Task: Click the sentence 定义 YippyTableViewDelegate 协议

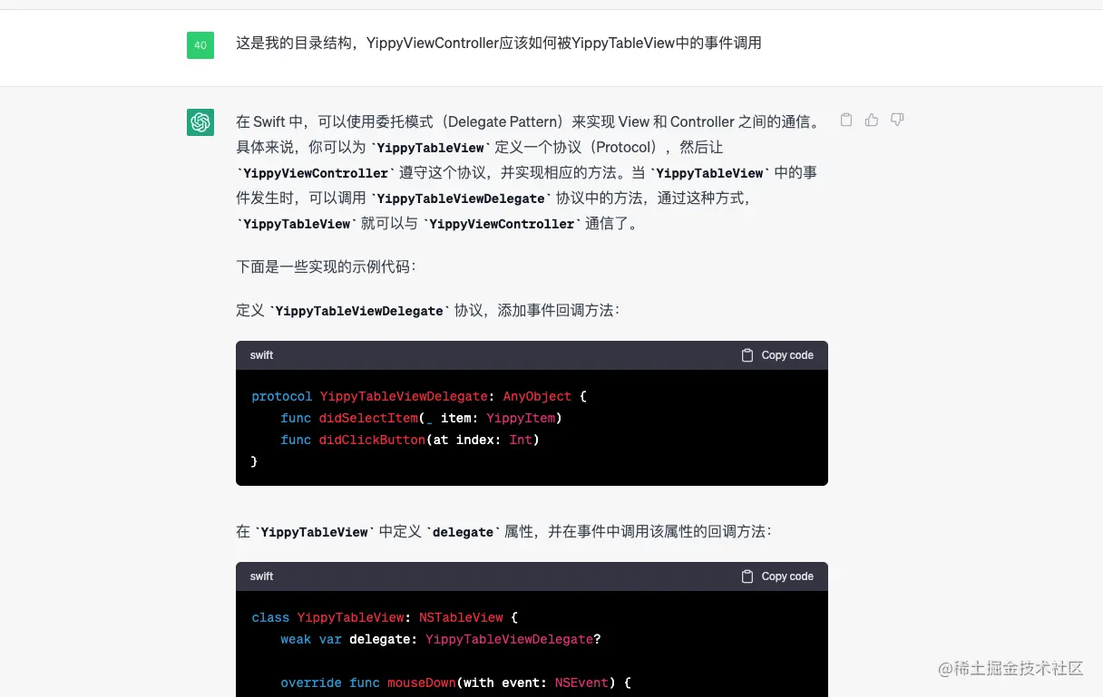Action: 427,310
